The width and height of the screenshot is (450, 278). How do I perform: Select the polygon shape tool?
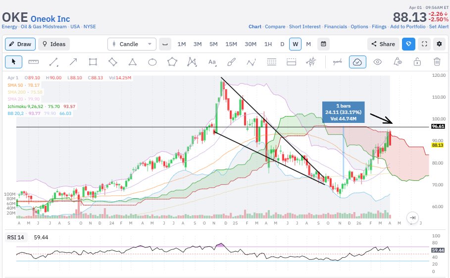(172, 62)
